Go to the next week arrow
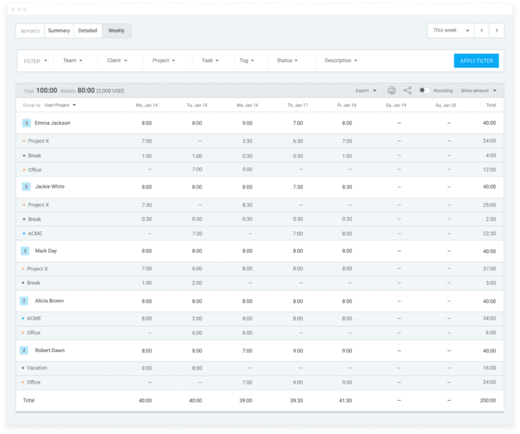The height and width of the screenshot is (434, 520). 498,30
